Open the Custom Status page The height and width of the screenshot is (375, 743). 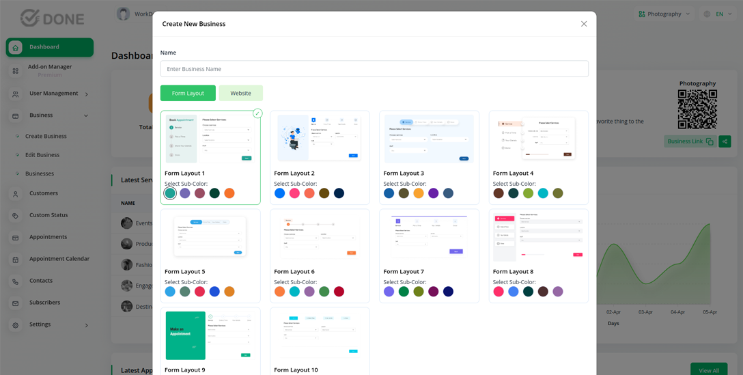point(48,215)
